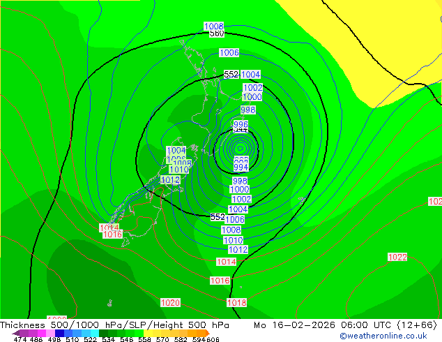Click the 994 blue isobar label

pos(241,167)
